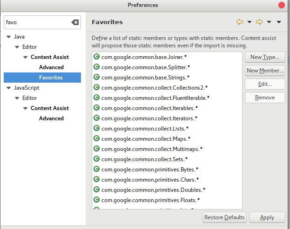Select Advanced under Java Content Assist
Viewport: 290px width, 229px height.
click(x=51, y=67)
